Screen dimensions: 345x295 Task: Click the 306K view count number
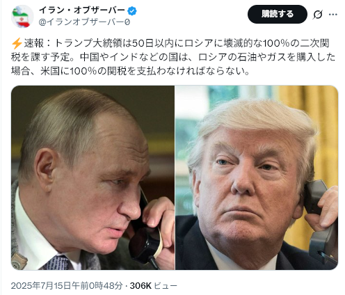[141, 286]
